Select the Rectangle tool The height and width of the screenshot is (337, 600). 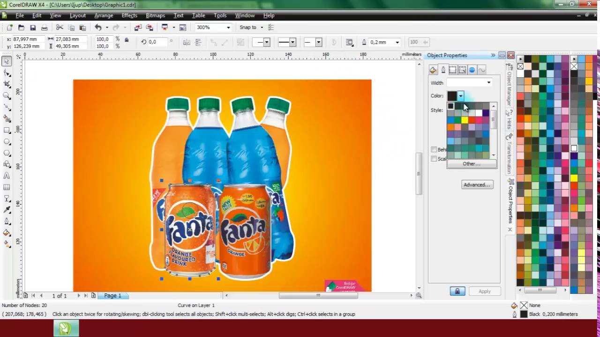7,130
